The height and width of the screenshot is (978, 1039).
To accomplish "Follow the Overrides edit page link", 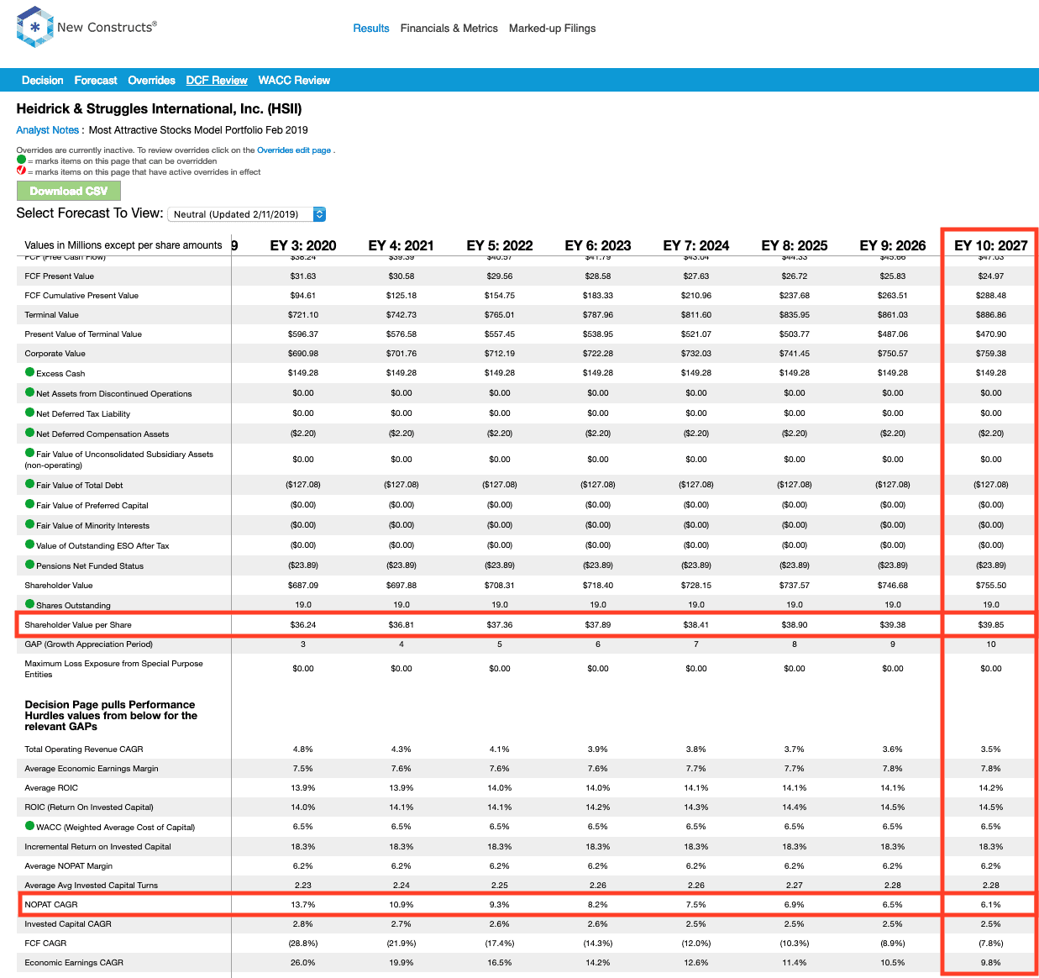I will 294,150.
